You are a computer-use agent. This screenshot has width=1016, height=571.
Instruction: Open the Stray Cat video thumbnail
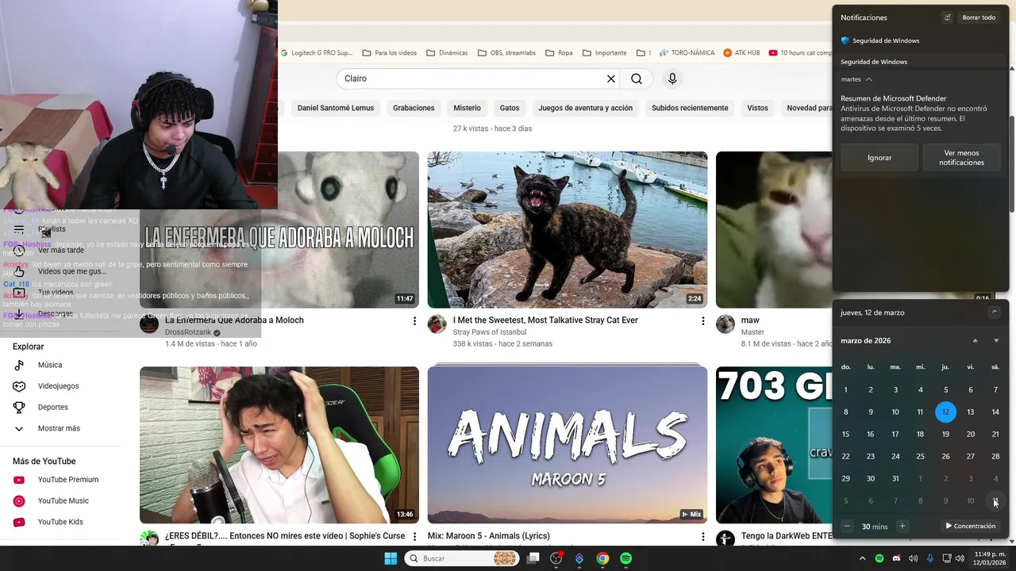pos(568,230)
